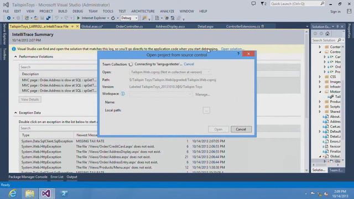Click the Home icon in Solution Explorer

tap(327, 34)
